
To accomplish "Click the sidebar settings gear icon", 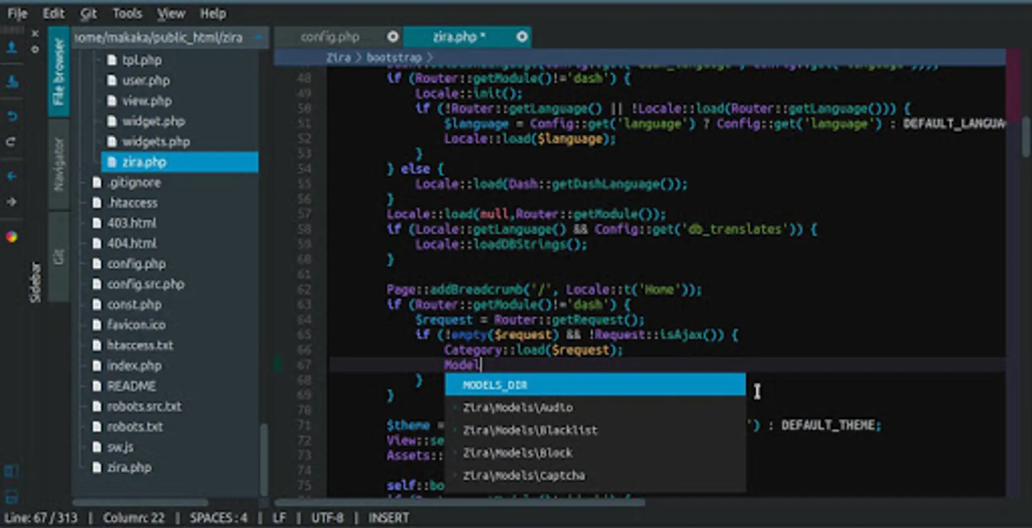I will pyautogui.click(x=35, y=49).
